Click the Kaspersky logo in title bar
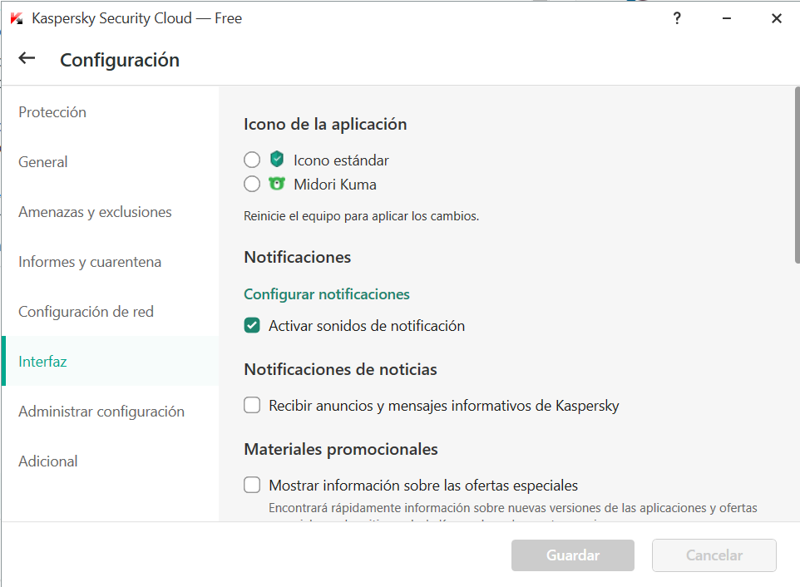The width and height of the screenshot is (800, 587). point(17,18)
